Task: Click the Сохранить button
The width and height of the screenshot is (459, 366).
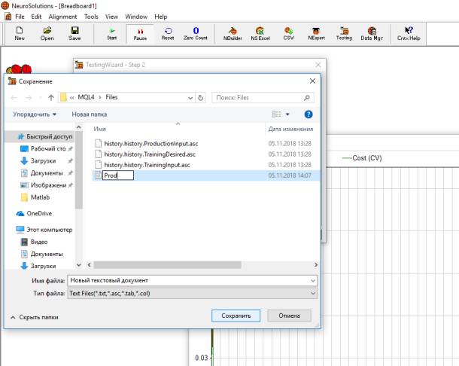Action: point(236,316)
